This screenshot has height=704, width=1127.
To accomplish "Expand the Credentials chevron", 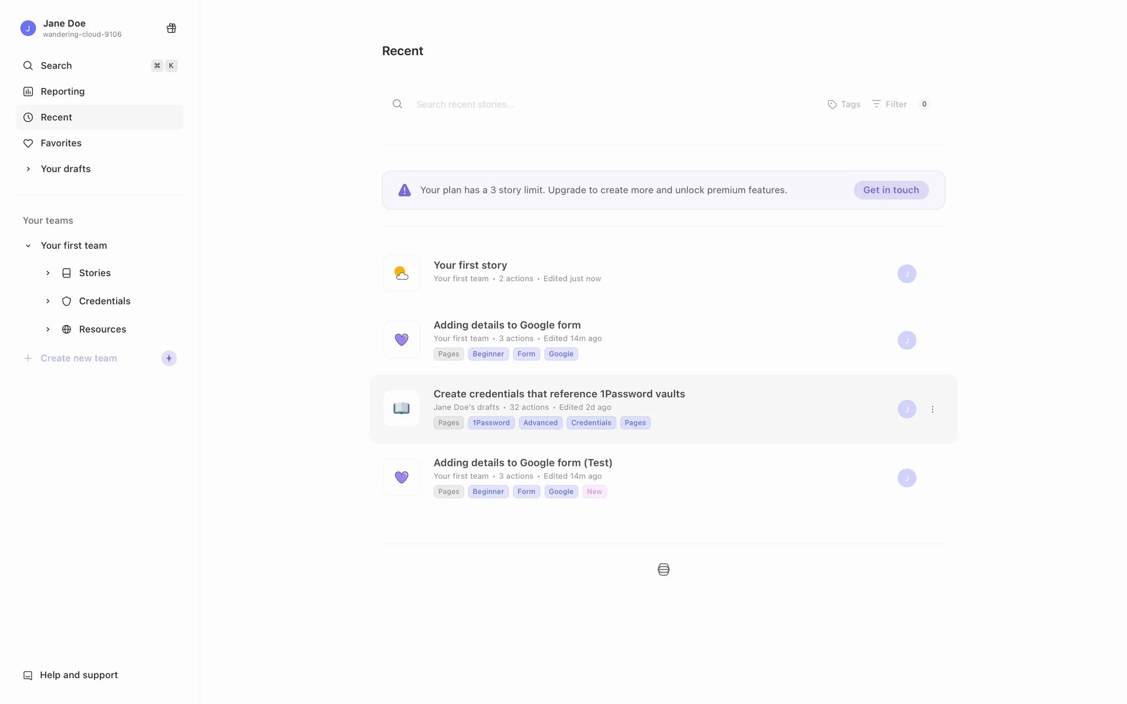I will (x=48, y=301).
